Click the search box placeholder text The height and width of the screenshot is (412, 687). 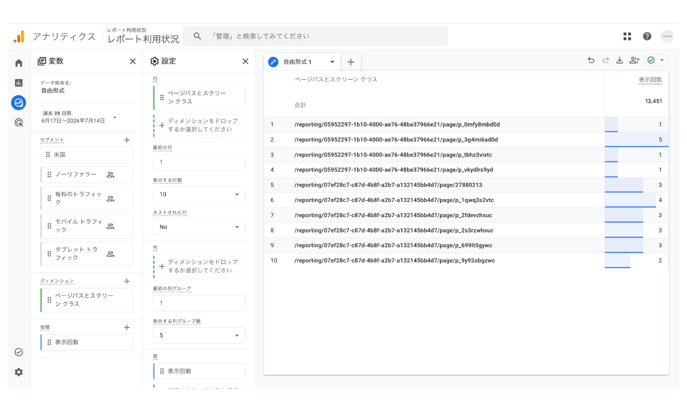click(260, 36)
